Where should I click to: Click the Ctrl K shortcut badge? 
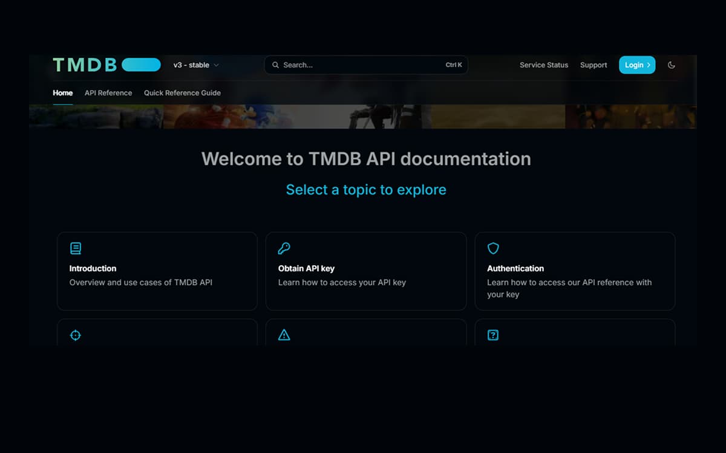point(454,65)
